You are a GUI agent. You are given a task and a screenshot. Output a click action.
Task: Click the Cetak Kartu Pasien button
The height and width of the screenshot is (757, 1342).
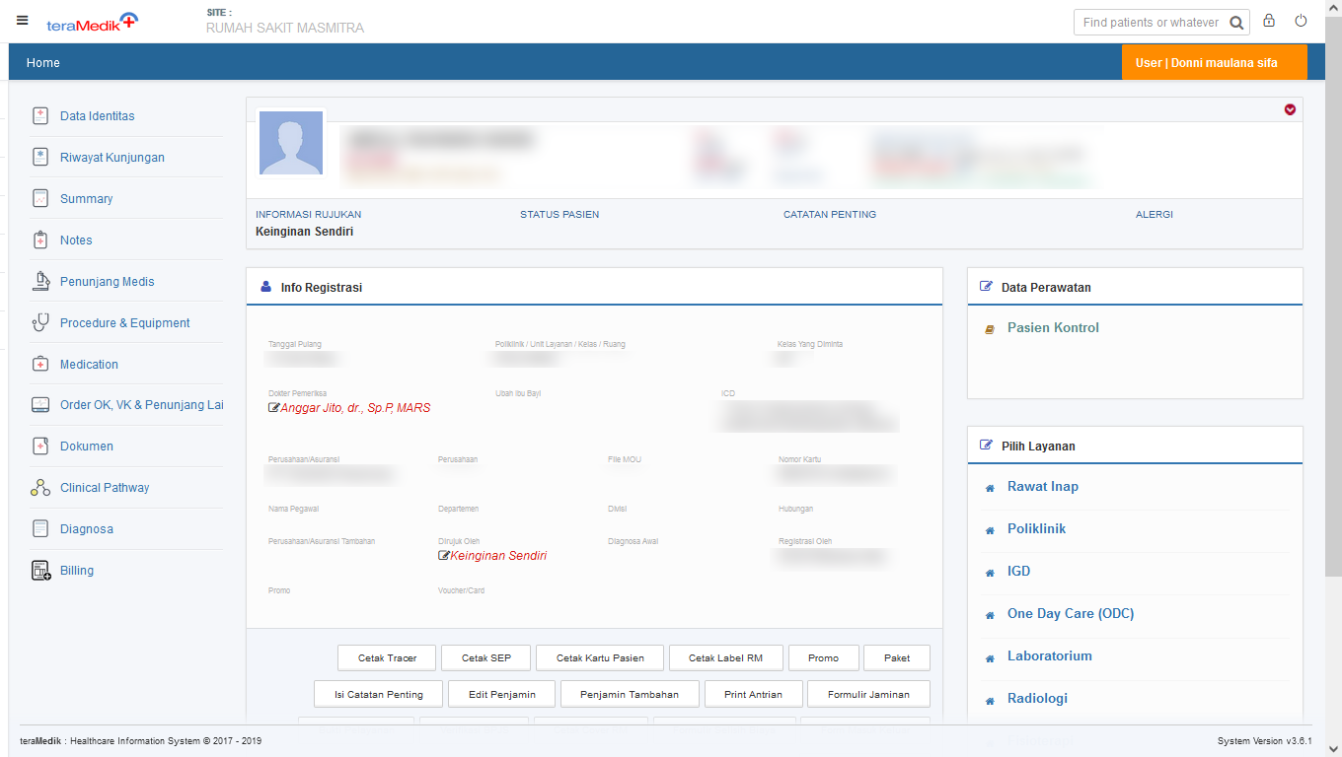(600, 657)
